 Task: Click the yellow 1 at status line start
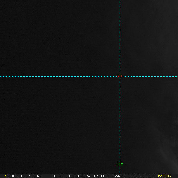pyautogui.click(x=6, y=176)
